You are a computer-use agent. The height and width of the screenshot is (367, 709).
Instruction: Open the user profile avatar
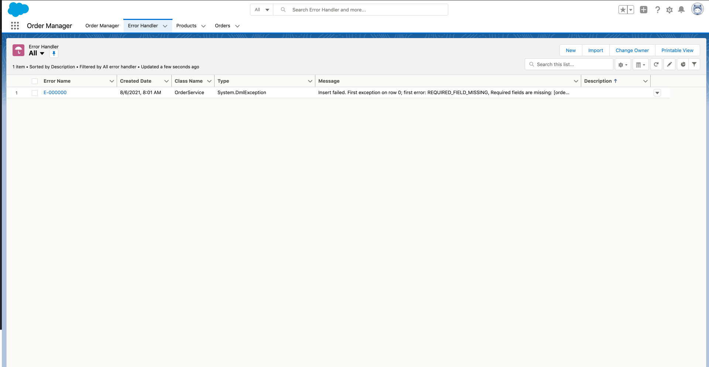pyautogui.click(x=697, y=9)
